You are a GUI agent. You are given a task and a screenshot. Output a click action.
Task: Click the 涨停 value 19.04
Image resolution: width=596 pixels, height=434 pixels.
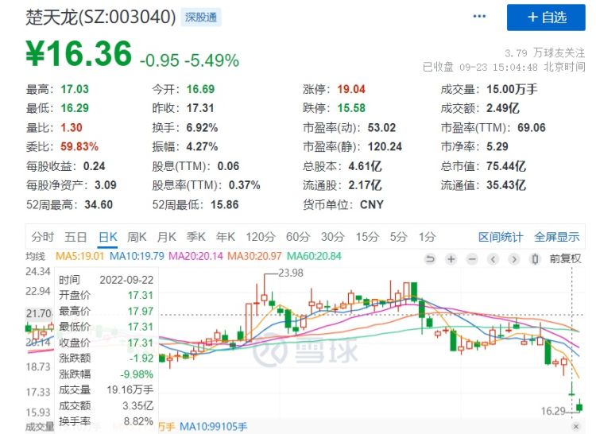point(351,89)
